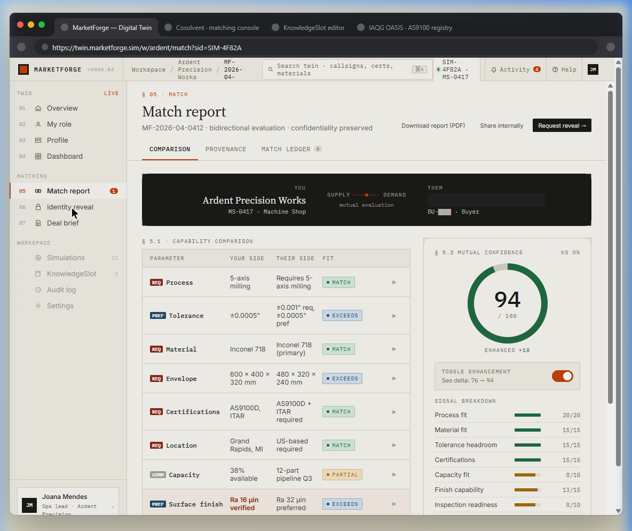The height and width of the screenshot is (531, 632).
Task: Open Overview via its home icon
Action: tap(38, 108)
